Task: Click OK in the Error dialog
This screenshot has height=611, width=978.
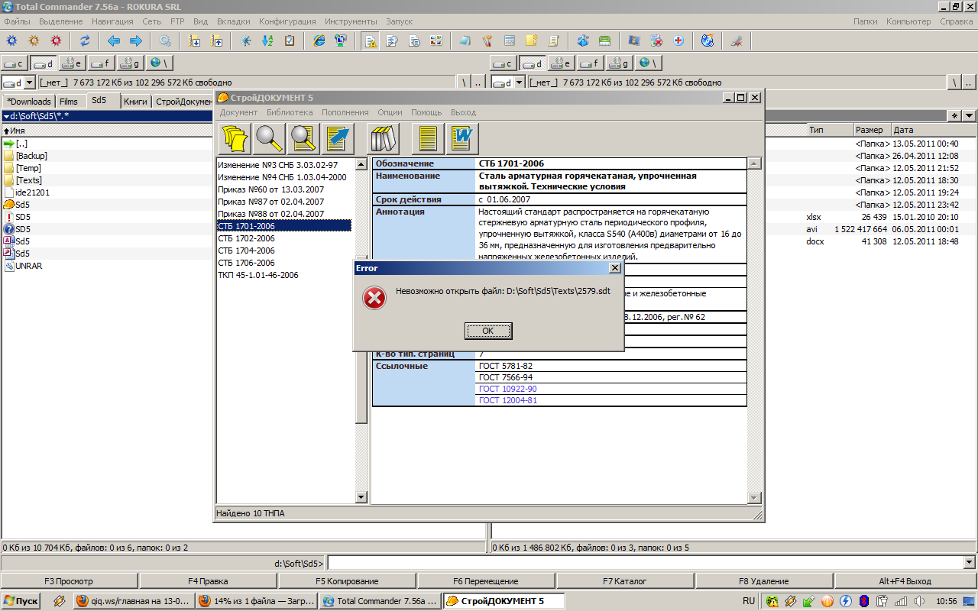Action: tap(488, 331)
